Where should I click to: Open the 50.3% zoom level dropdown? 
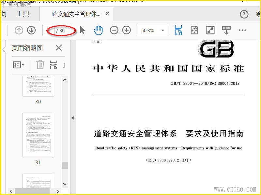pos(152,30)
